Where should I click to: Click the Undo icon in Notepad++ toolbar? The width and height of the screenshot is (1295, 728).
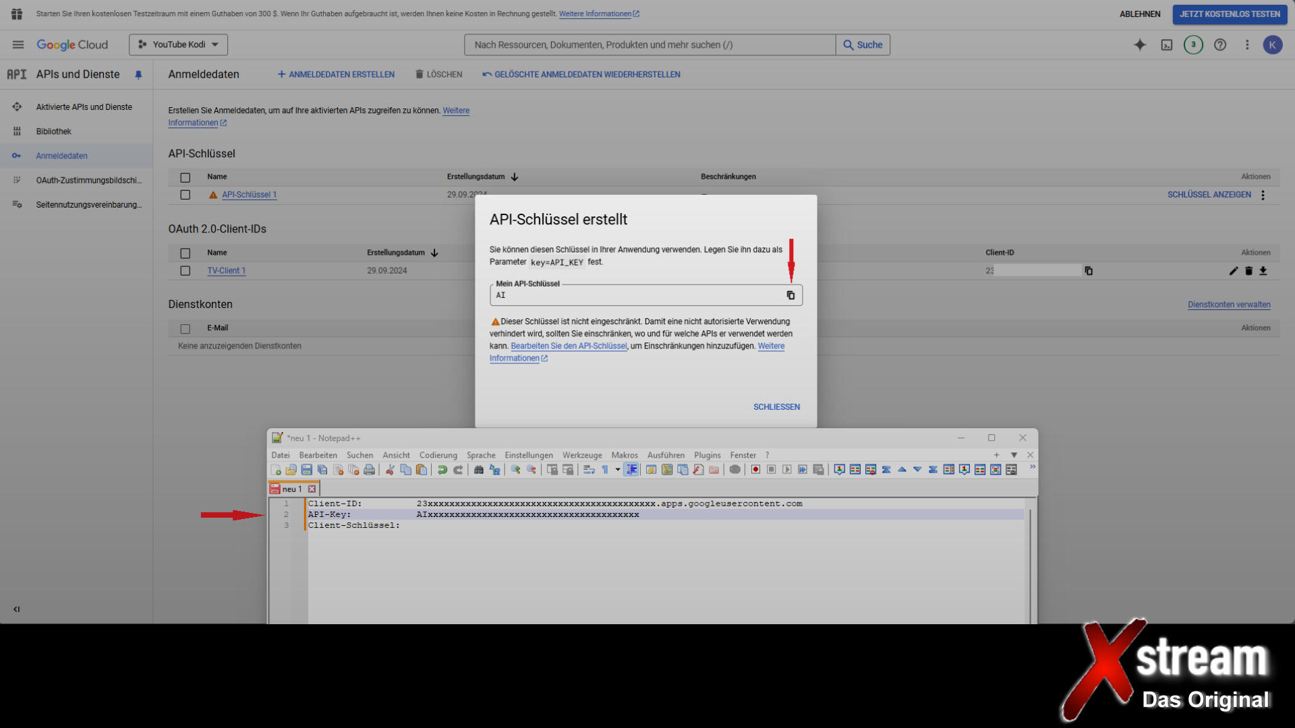[x=442, y=470]
